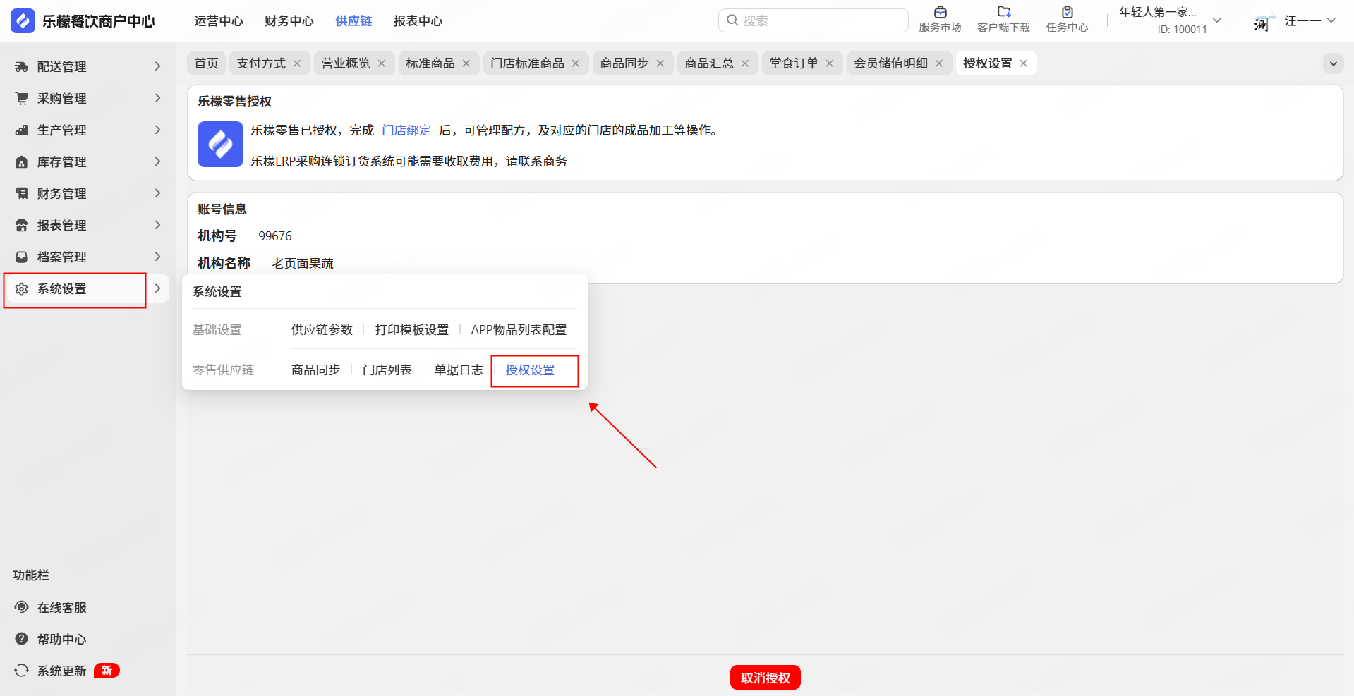Click the search magnifier icon
Image resolution: width=1354 pixels, height=696 pixels.
click(732, 20)
